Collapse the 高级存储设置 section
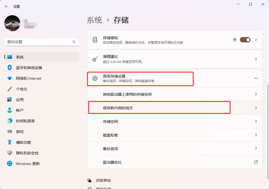269x189 pixels. [256, 78]
